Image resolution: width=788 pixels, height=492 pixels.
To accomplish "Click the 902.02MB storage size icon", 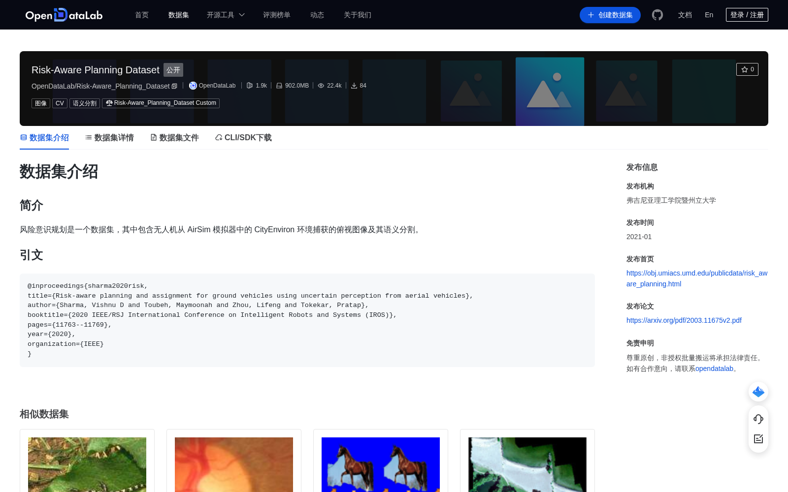I will (x=279, y=86).
